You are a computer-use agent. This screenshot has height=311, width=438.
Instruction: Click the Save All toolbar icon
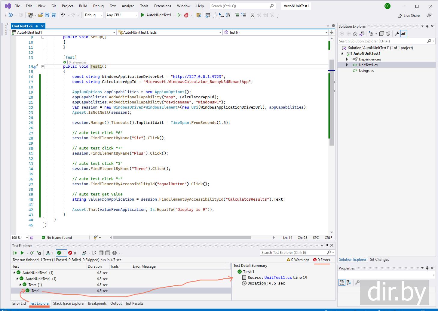coord(54,15)
